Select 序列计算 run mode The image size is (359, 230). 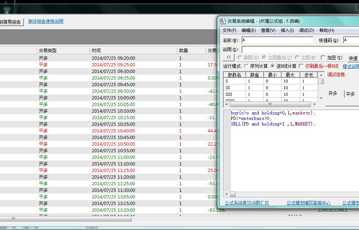coord(246,66)
